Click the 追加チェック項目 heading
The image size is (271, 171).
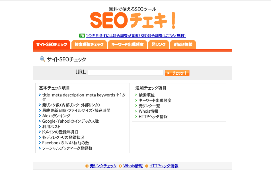click(x=151, y=88)
